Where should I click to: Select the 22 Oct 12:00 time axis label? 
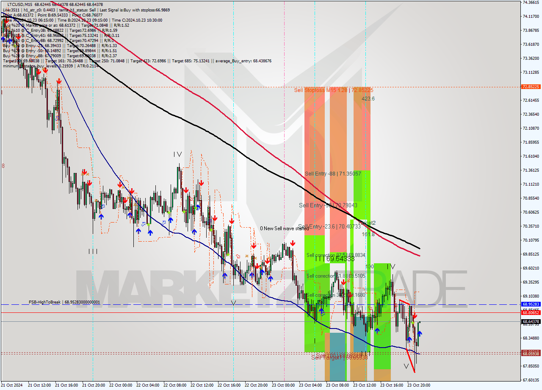click(202, 385)
